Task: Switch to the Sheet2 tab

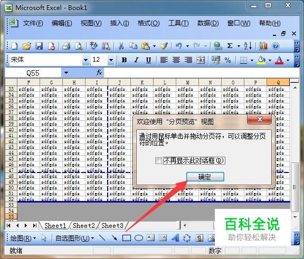Action: click(x=84, y=225)
